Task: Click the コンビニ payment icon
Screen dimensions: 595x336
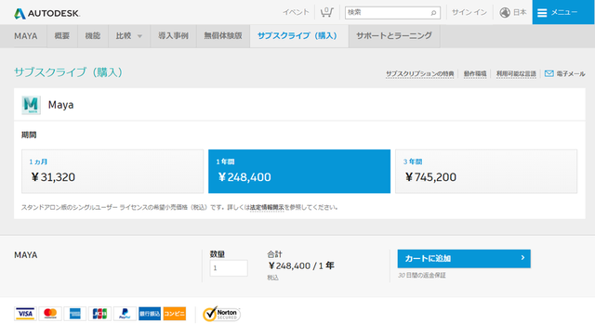Action: pyautogui.click(x=175, y=314)
